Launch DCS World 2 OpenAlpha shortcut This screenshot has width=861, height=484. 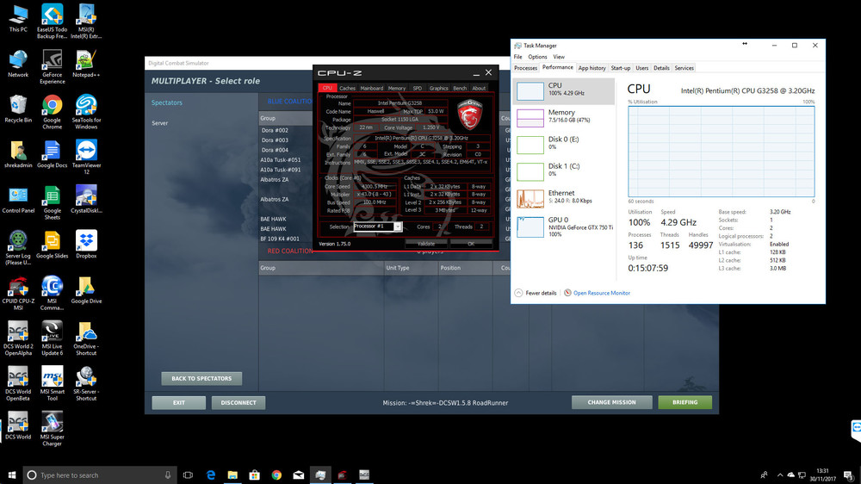click(18, 338)
